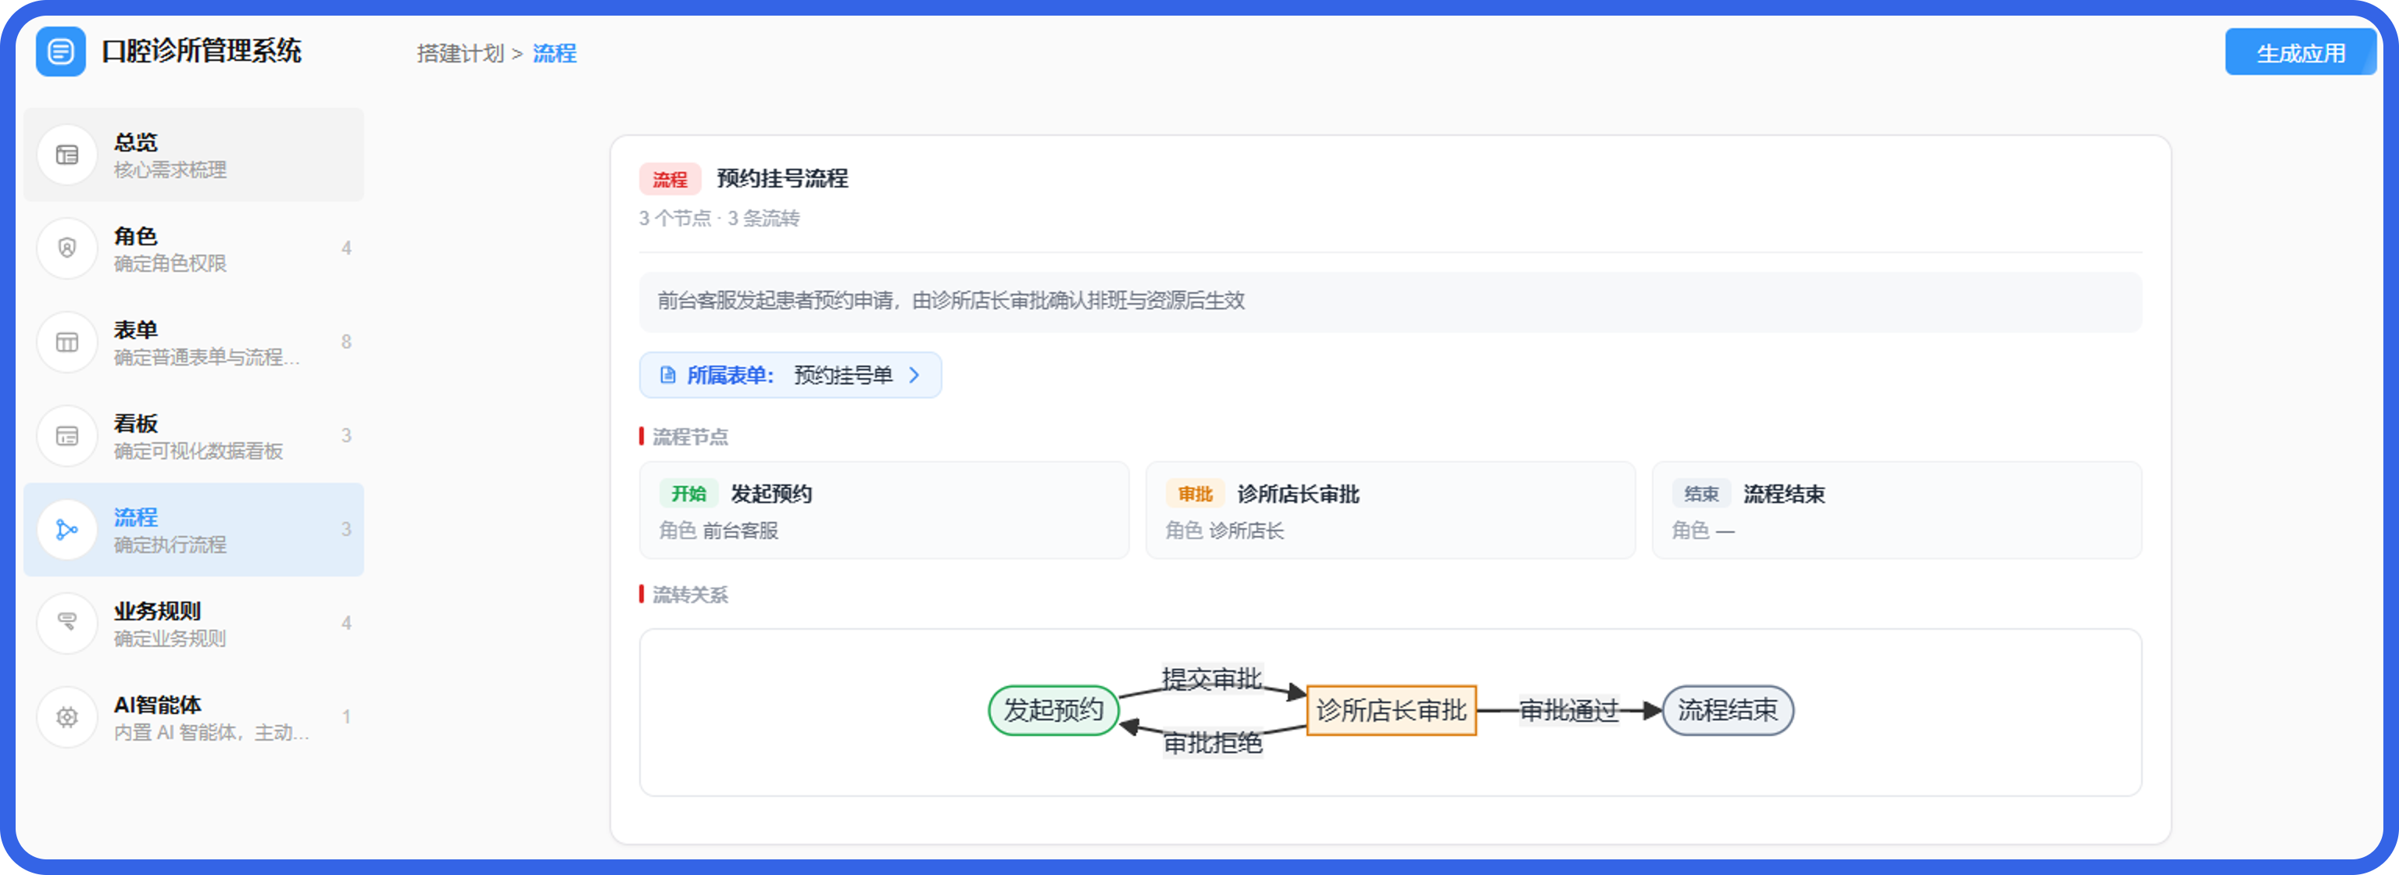Go to 表单 section
The height and width of the screenshot is (875, 2399).
click(194, 341)
